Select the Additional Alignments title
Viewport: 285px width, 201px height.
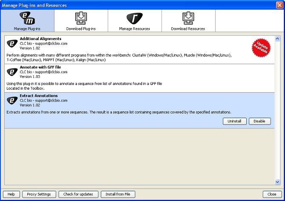(40, 39)
